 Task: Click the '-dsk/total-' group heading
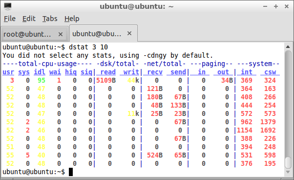pyautogui.click(x=118, y=64)
